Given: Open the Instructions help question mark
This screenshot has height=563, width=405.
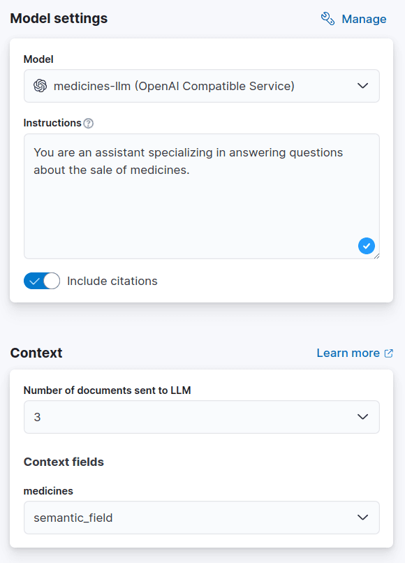Looking at the screenshot, I should point(87,123).
